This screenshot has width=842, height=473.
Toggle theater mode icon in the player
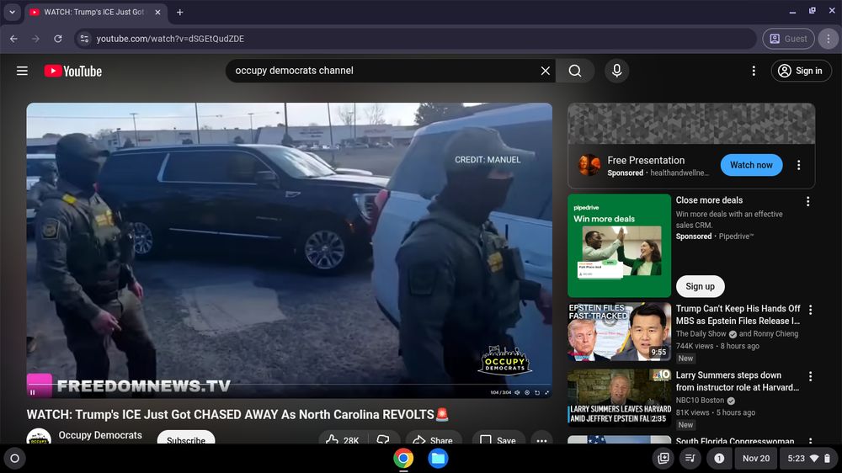click(x=537, y=392)
